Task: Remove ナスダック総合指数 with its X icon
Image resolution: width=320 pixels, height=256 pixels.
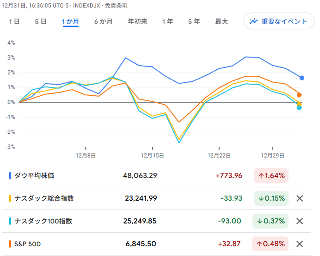Action: pos(300,199)
